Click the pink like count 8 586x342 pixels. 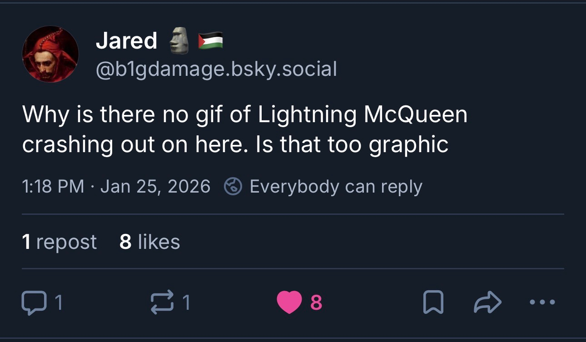coord(316,303)
